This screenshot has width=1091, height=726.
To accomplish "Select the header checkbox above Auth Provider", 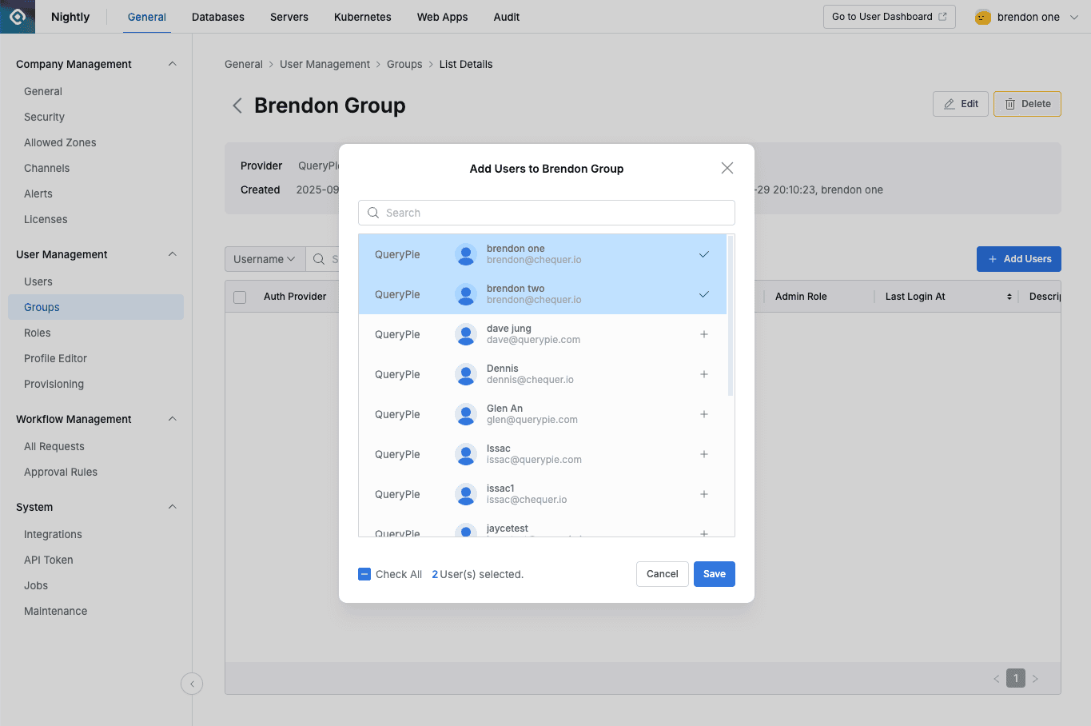I will [x=239, y=297].
